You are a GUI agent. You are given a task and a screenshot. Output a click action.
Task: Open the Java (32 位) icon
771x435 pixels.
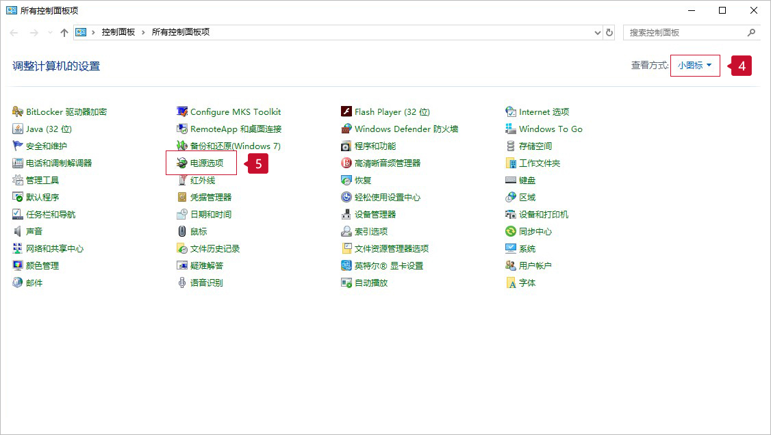(18, 129)
